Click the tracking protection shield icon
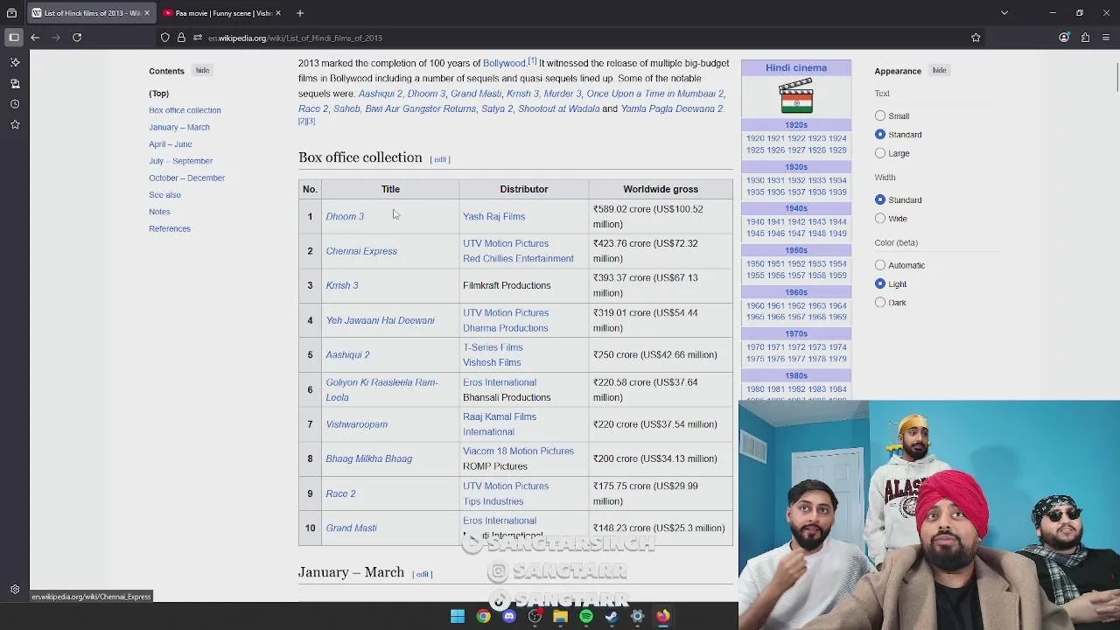Viewport: 1120px width, 630px height. point(164,38)
